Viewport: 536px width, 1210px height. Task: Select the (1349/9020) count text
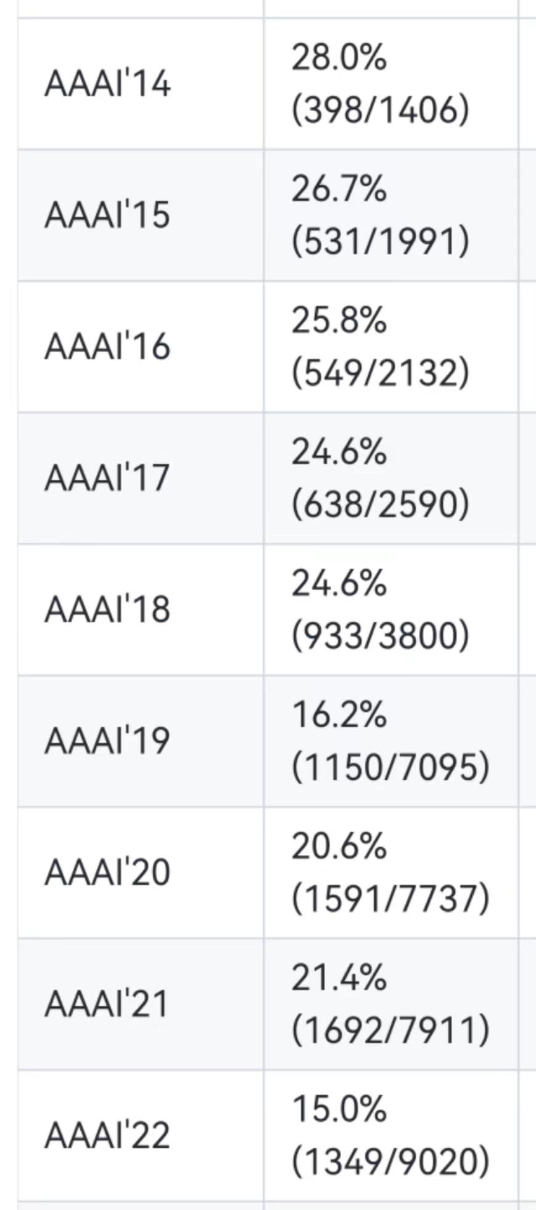point(390,1161)
